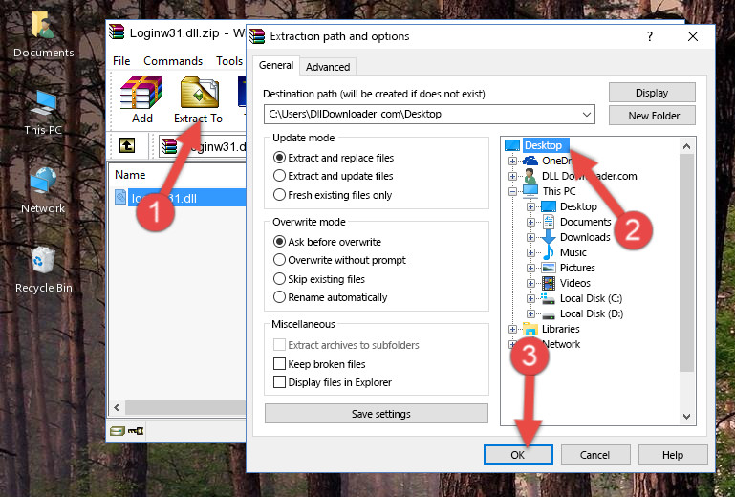Click the Extract To toolbar icon
The height and width of the screenshot is (497, 735).
pos(198,99)
